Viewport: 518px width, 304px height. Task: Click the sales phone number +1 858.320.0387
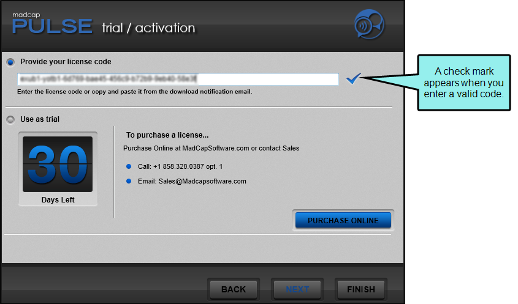(189, 166)
